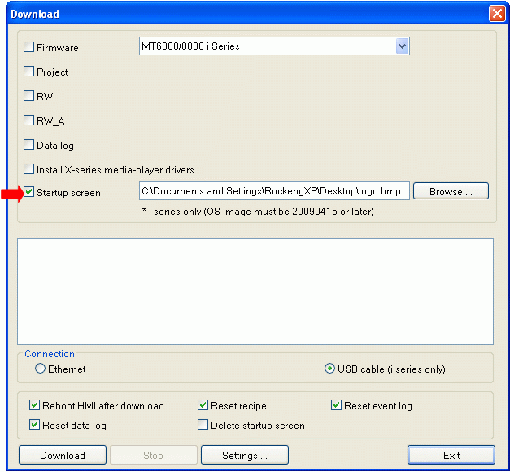Check the Data log option
Image resolution: width=510 pixels, height=472 pixels.
tap(28, 145)
